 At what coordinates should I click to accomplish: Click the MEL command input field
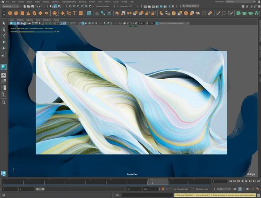click(x=147, y=195)
